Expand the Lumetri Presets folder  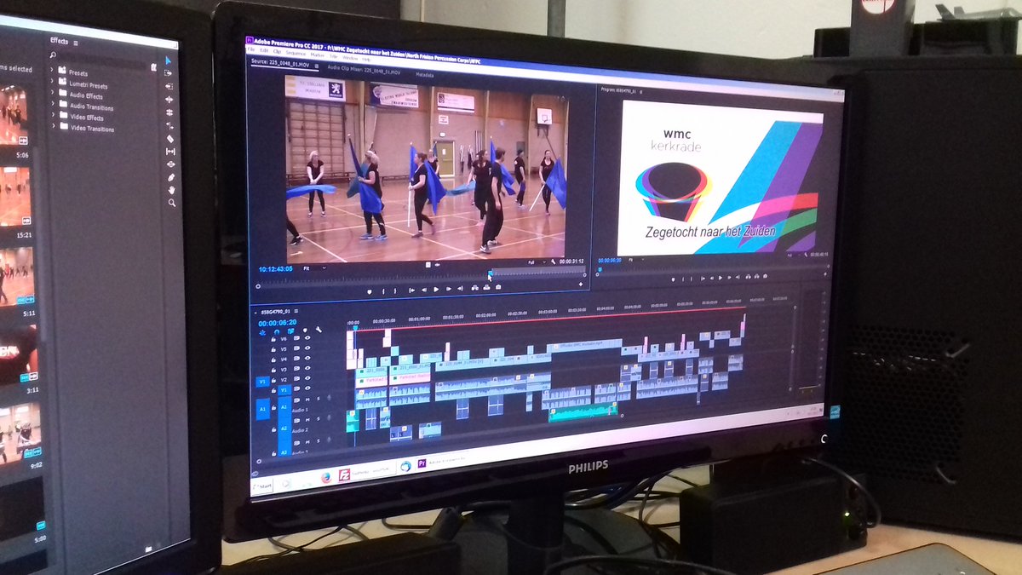coord(52,83)
